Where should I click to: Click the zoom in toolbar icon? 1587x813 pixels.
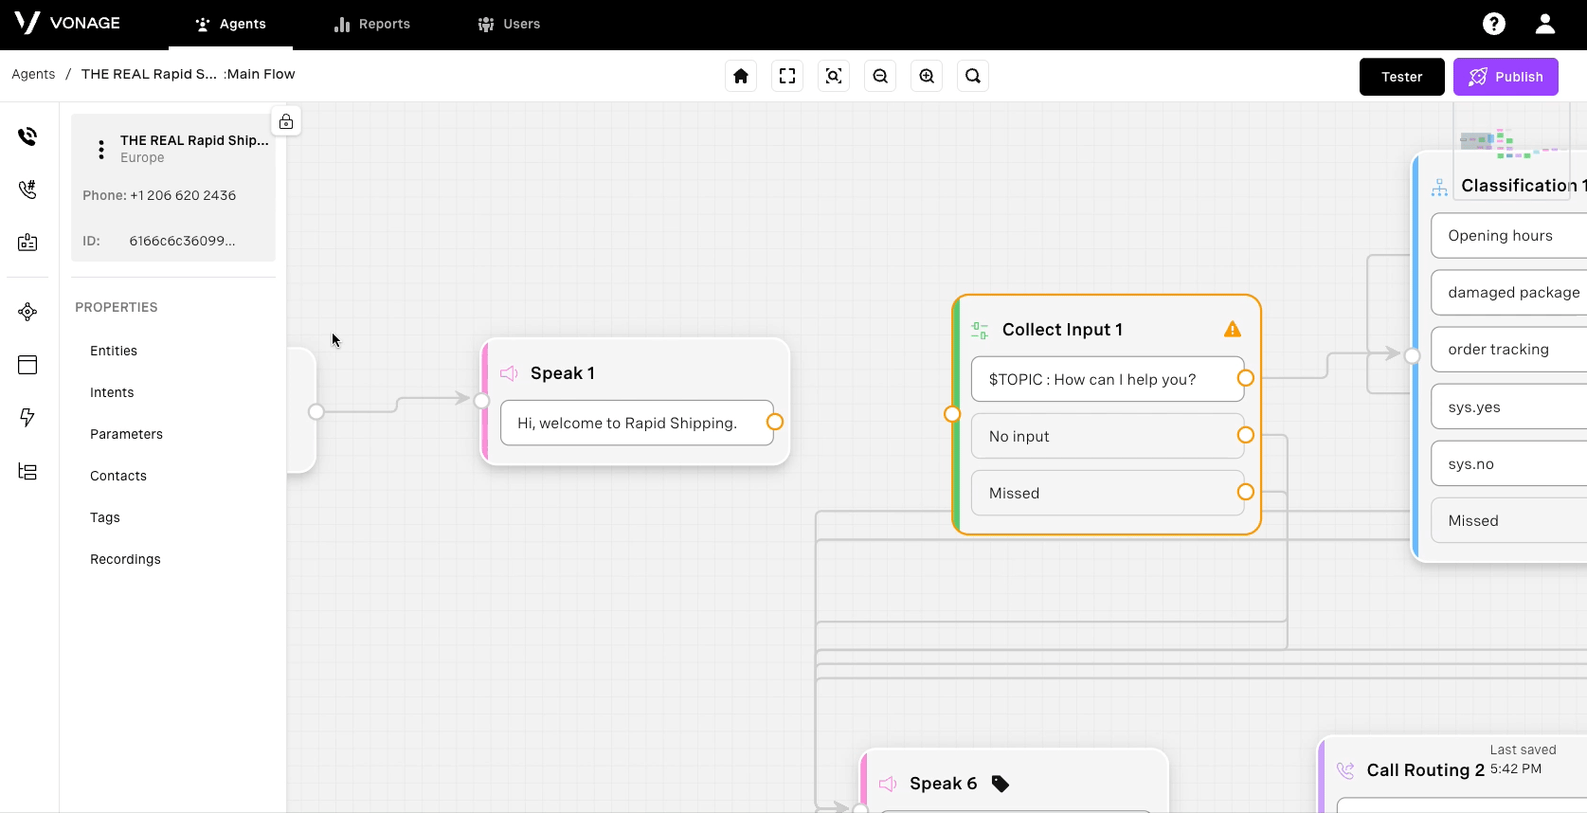pos(927,76)
